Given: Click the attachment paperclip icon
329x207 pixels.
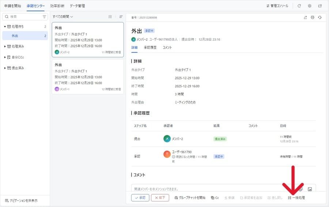Looking at the screenshot, I should click(x=301, y=189).
